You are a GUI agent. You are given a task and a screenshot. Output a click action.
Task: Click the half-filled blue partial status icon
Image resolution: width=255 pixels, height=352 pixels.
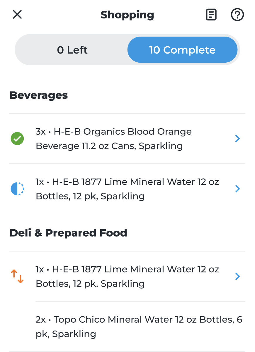[17, 189]
